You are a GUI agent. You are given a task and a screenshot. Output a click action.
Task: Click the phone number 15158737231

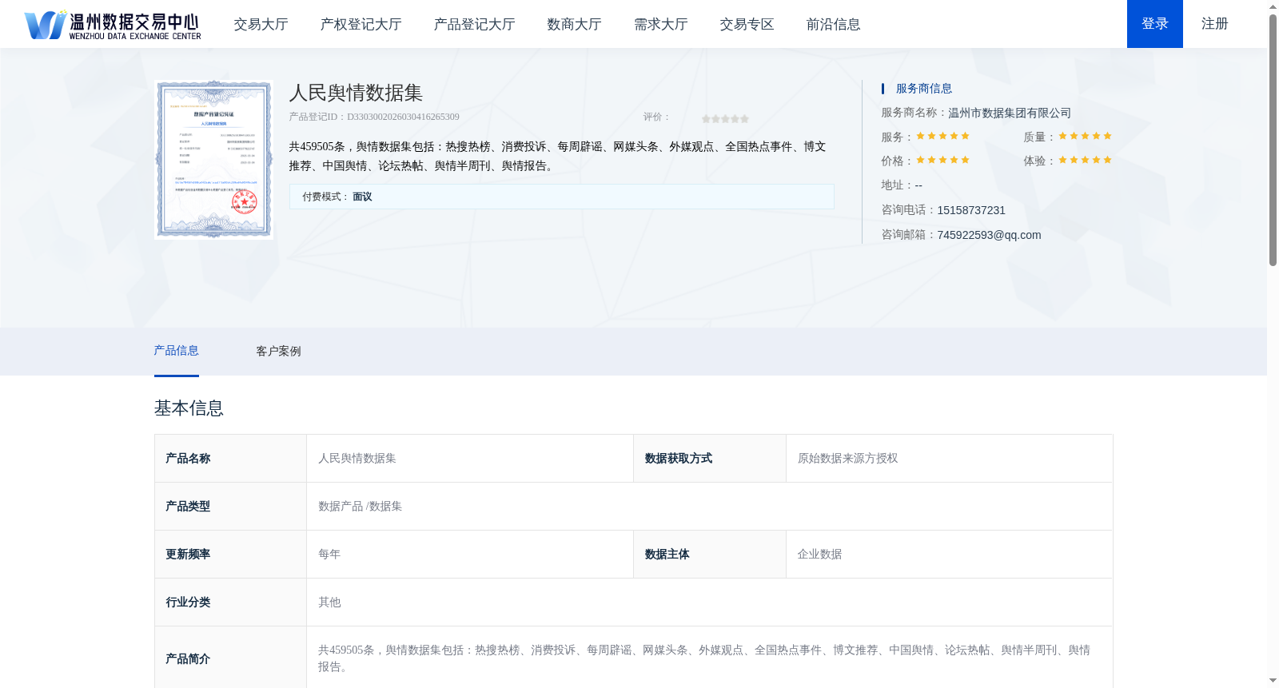971,210
